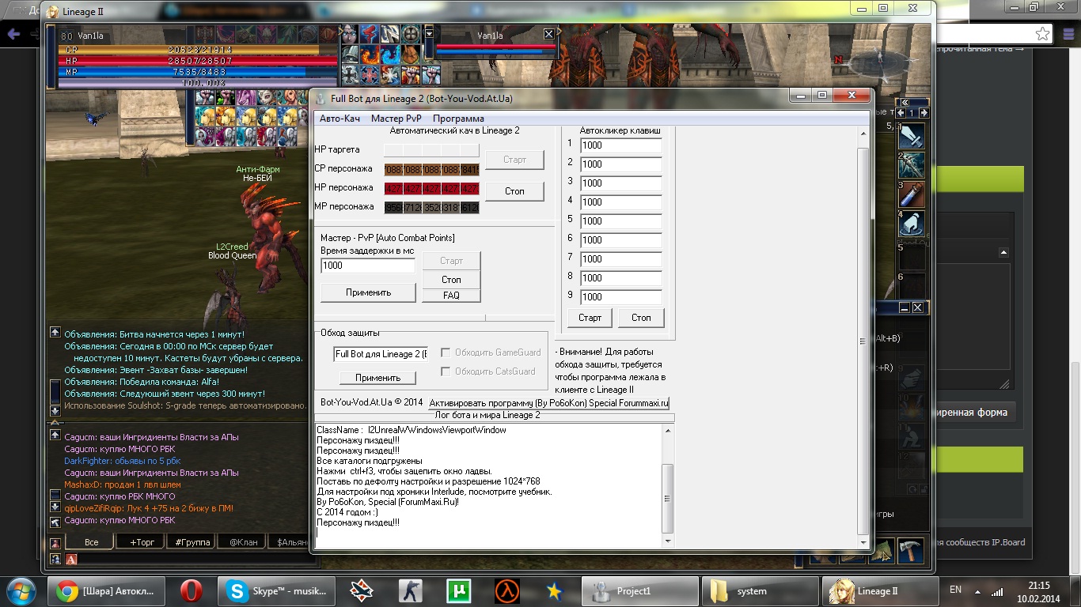Open the Мастер PvP menu
This screenshot has width=1081, height=607.
396,119
